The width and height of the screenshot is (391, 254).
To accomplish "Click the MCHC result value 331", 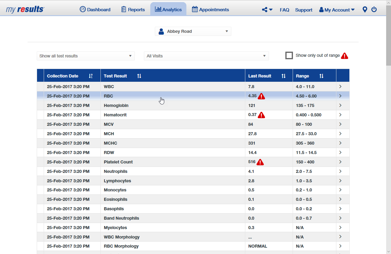I will pos(252,143).
